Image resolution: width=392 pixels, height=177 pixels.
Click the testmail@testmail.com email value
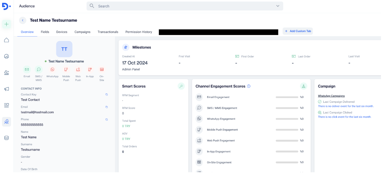37,112
